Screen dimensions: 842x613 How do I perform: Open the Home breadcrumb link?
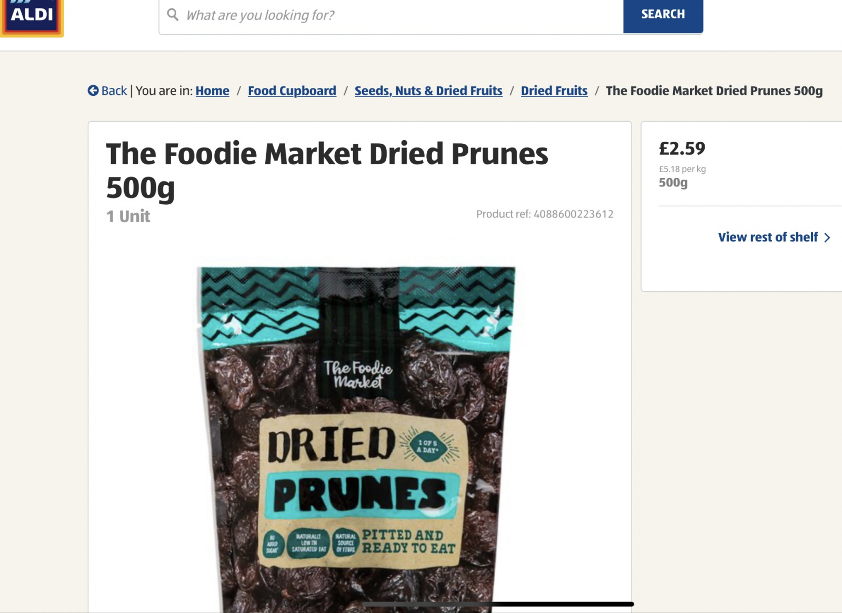213,91
